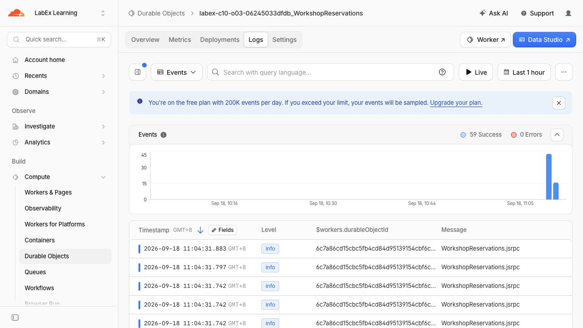583x328 pixels.
Task: Click the Domains globe icon
Action: 15,92
